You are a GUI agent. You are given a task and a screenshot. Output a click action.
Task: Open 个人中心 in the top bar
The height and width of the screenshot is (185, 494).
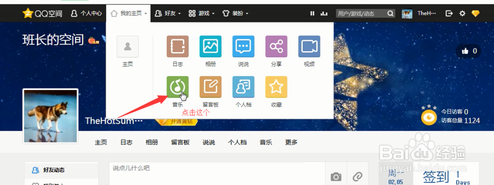pyautogui.click(x=86, y=13)
